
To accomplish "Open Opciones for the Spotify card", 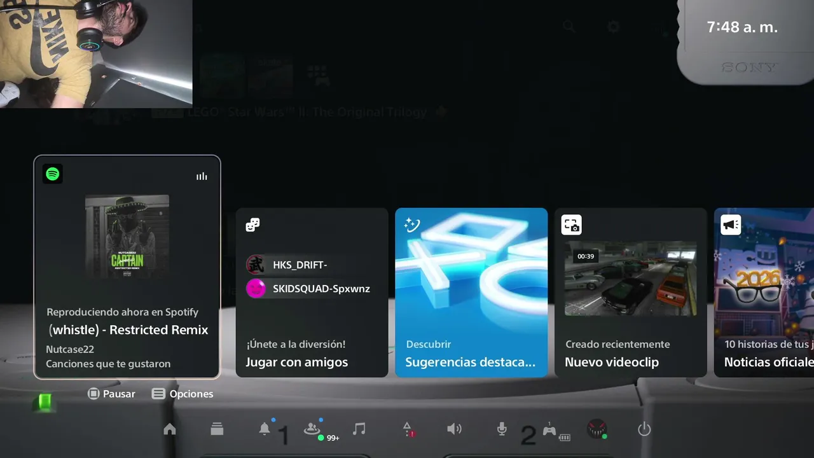I will tap(183, 394).
